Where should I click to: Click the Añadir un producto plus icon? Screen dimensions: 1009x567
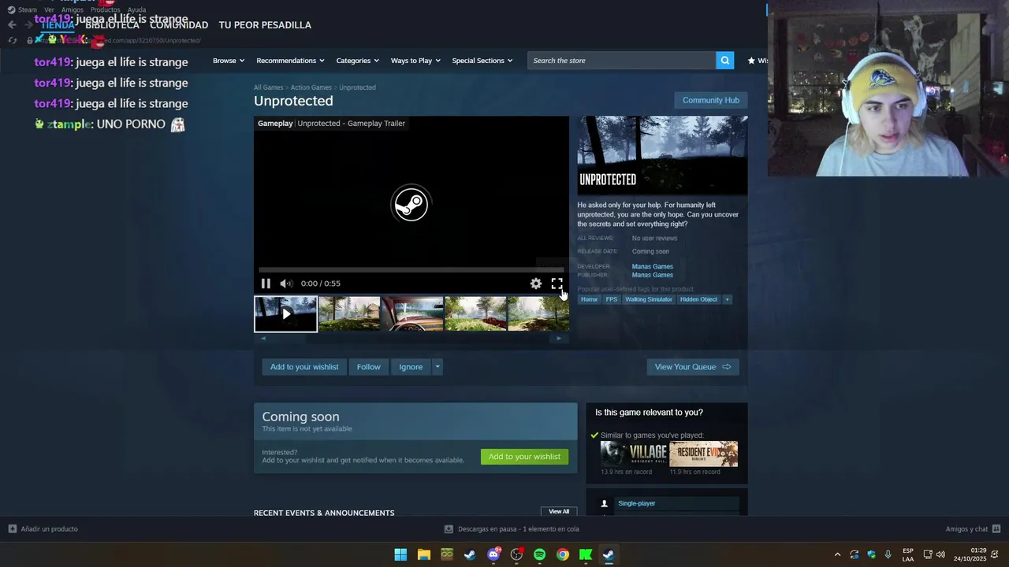[x=12, y=529]
